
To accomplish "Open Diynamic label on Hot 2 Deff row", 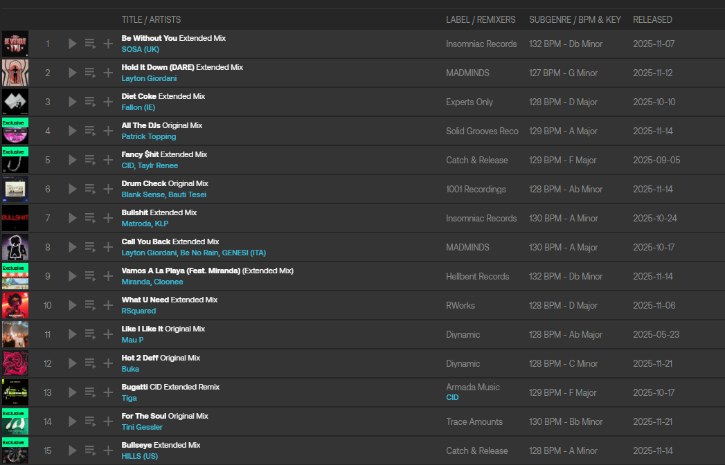I will tap(463, 363).
